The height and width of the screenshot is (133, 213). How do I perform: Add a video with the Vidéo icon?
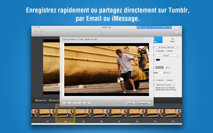click(x=42, y=33)
